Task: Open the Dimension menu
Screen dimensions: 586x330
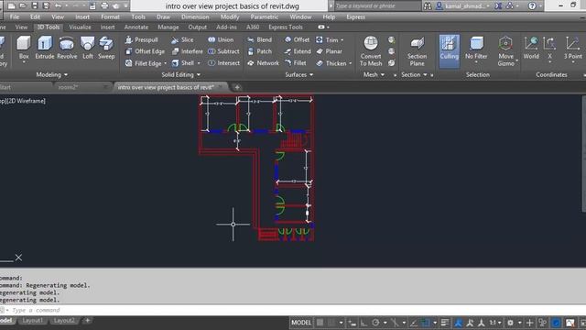Action: point(195,16)
